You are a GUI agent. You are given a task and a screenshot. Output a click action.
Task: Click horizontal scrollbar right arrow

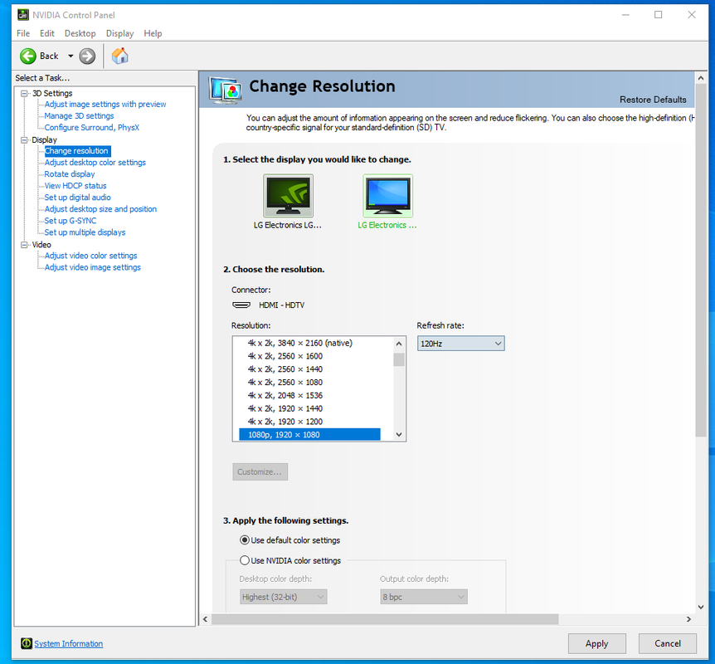click(x=688, y=619)
